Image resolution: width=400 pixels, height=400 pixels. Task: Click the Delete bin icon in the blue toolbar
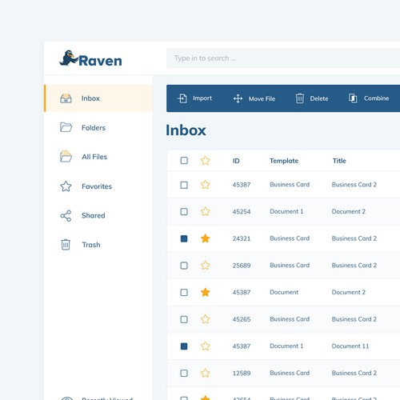pyautogui.click(x=300, y=98)
